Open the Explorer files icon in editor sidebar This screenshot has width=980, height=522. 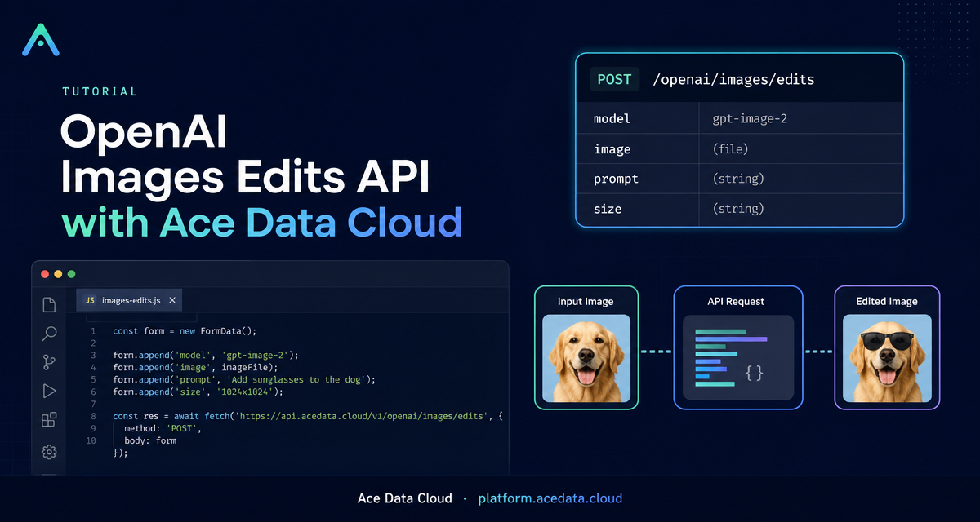(x=49, y=305)
